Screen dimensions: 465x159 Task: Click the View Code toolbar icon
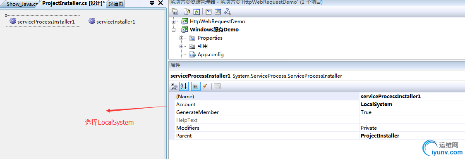click(x=209, y=12)
